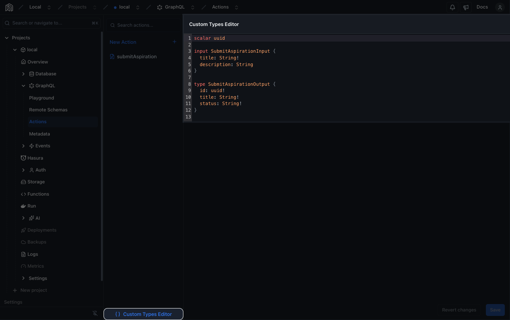Expand the Database tree chevron

(x=23, y=74)
